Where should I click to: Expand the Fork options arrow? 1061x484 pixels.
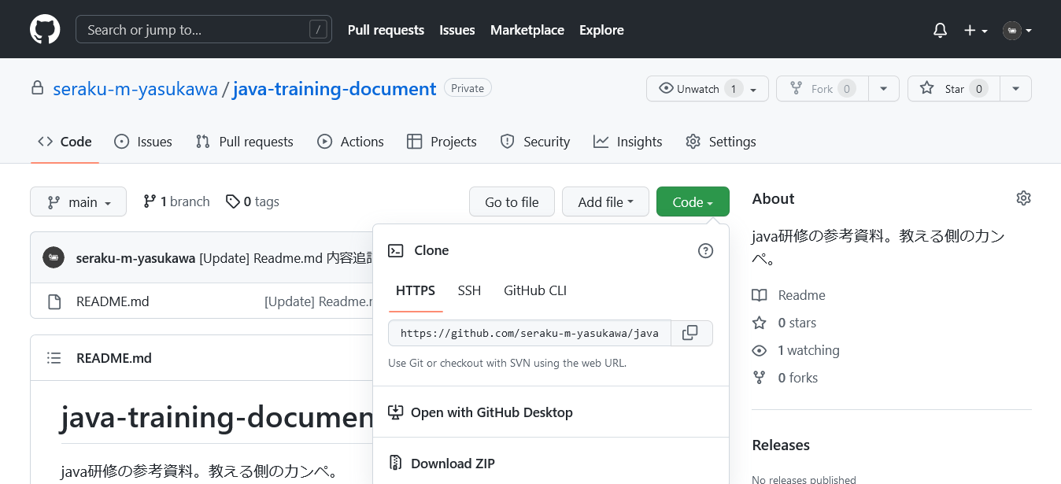pyautogui.click(x=883, y=89)
